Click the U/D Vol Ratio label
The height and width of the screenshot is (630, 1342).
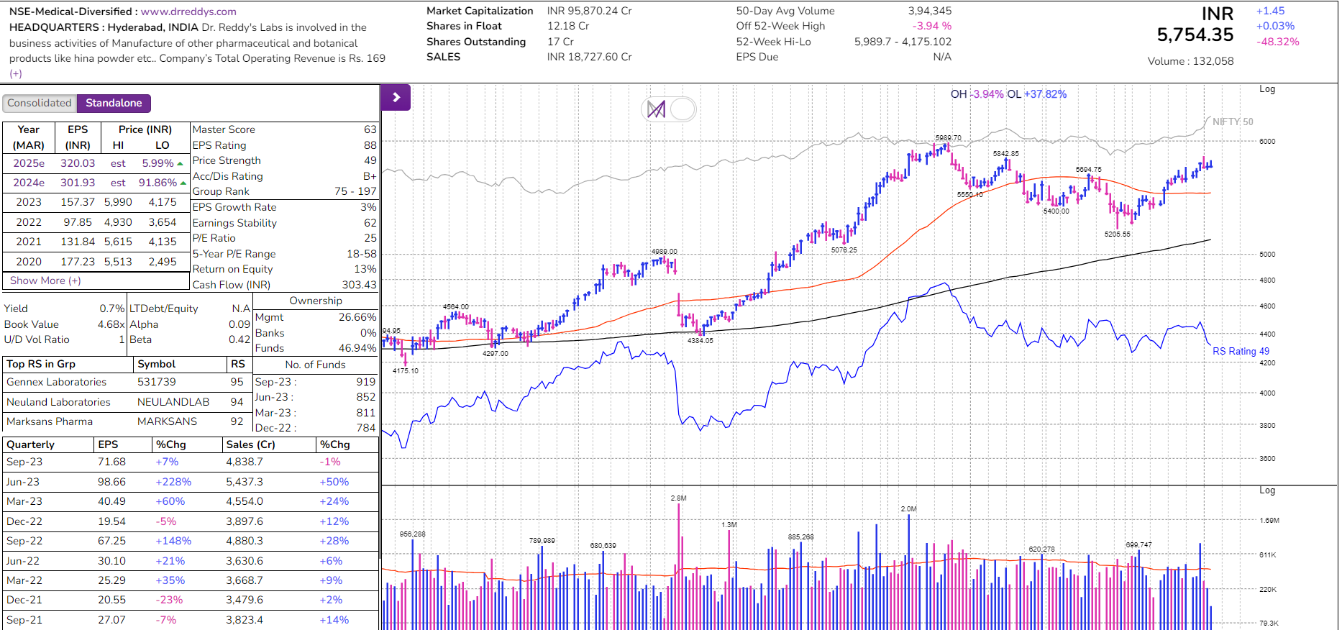click(37, 339)
